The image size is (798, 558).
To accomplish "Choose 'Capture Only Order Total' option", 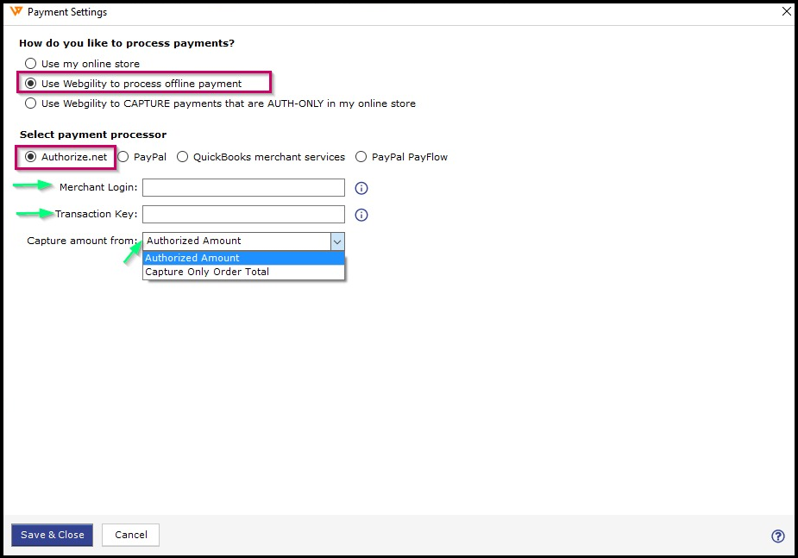I will click(243, 272).
